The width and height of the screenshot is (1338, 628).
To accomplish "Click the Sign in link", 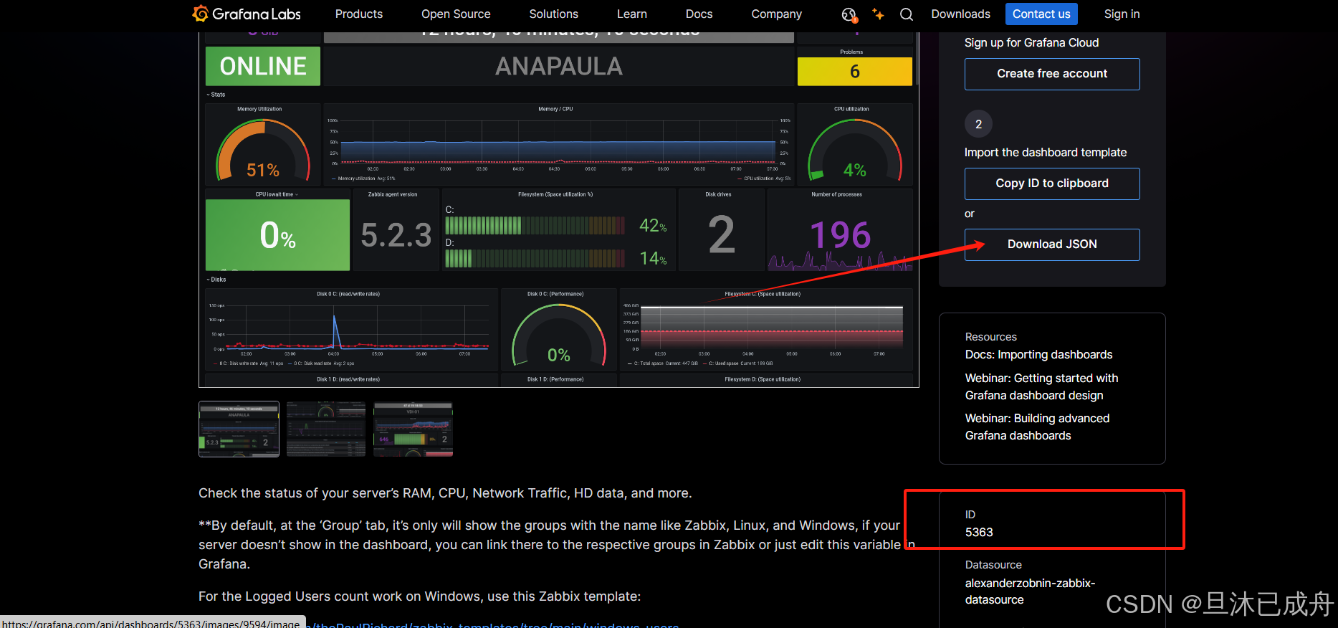I will tap(1122, 14).
